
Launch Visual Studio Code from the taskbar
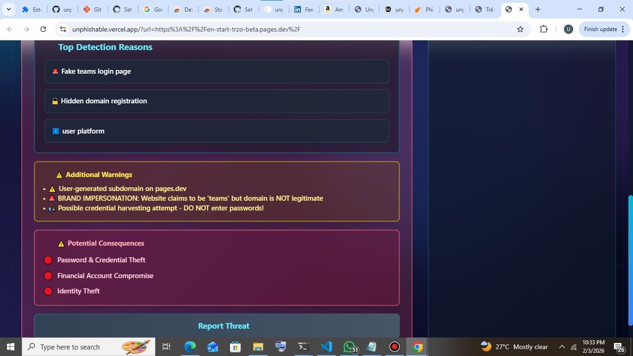[326, 346]
